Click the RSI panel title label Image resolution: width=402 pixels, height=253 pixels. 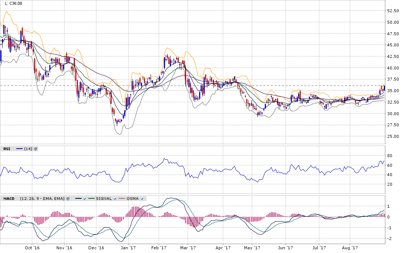7,149
